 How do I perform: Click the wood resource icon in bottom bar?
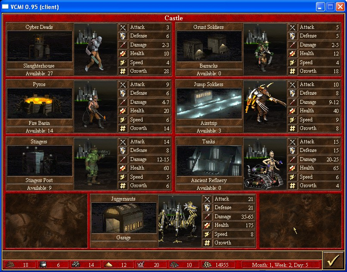pos(10,265)
